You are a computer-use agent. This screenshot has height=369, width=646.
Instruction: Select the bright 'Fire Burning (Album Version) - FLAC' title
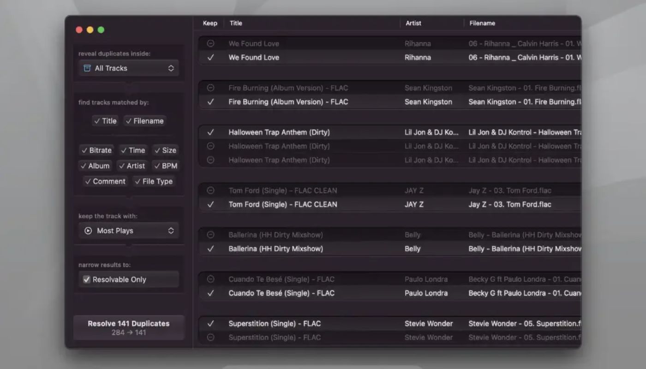[x=288, y=102]
